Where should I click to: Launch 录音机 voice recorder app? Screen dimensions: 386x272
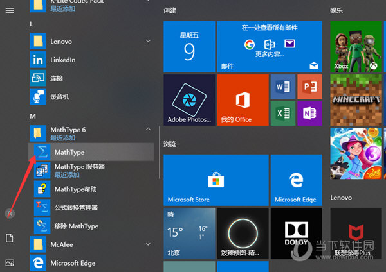pos(91,96)
